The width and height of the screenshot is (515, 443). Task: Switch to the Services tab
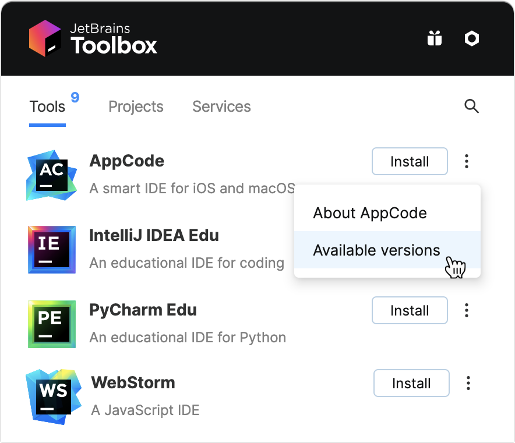click(221, 107)
